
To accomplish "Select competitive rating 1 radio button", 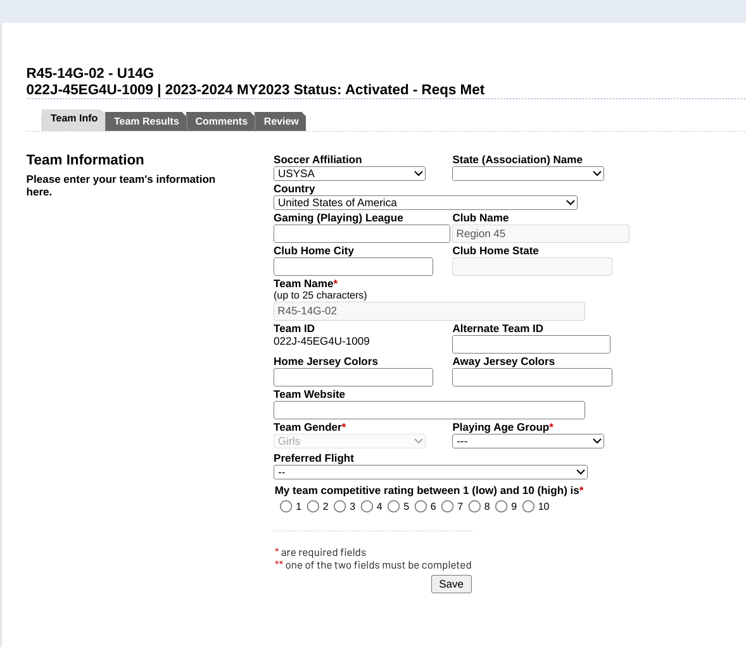I will click(286, 507).
